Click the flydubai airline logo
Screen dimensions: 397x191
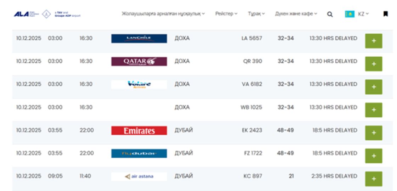point(139,153)
